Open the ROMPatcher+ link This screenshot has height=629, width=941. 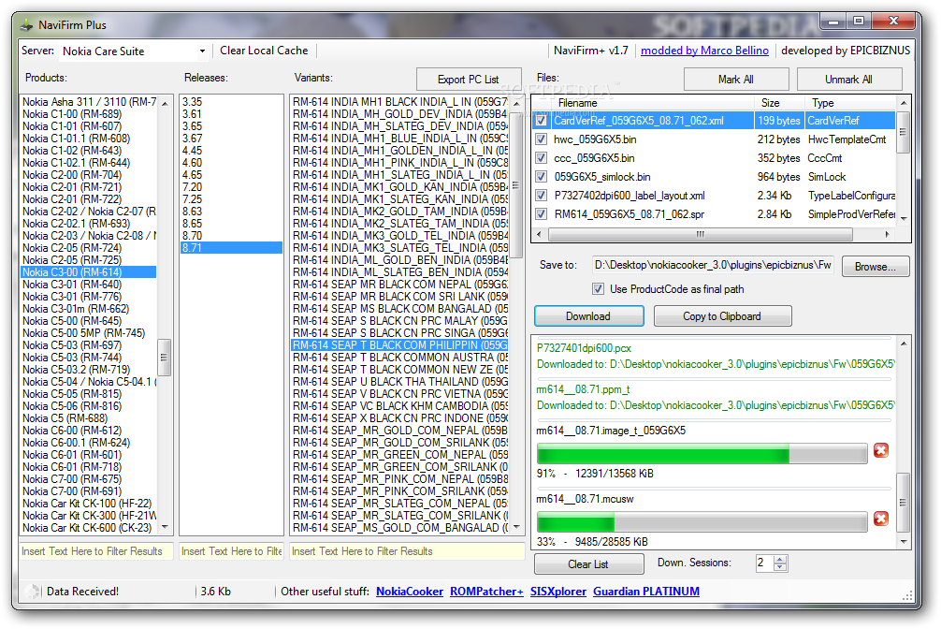coord(486,592)
